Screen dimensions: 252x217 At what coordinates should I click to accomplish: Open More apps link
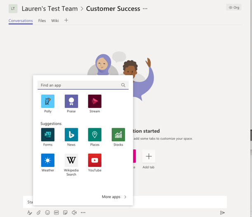pyautogui.click(x=114, y=197)
